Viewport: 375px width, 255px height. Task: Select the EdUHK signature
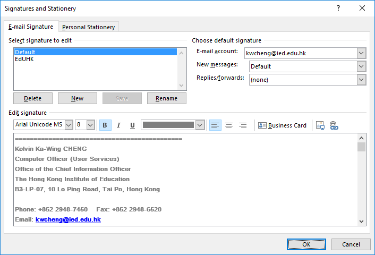point(24,59)
